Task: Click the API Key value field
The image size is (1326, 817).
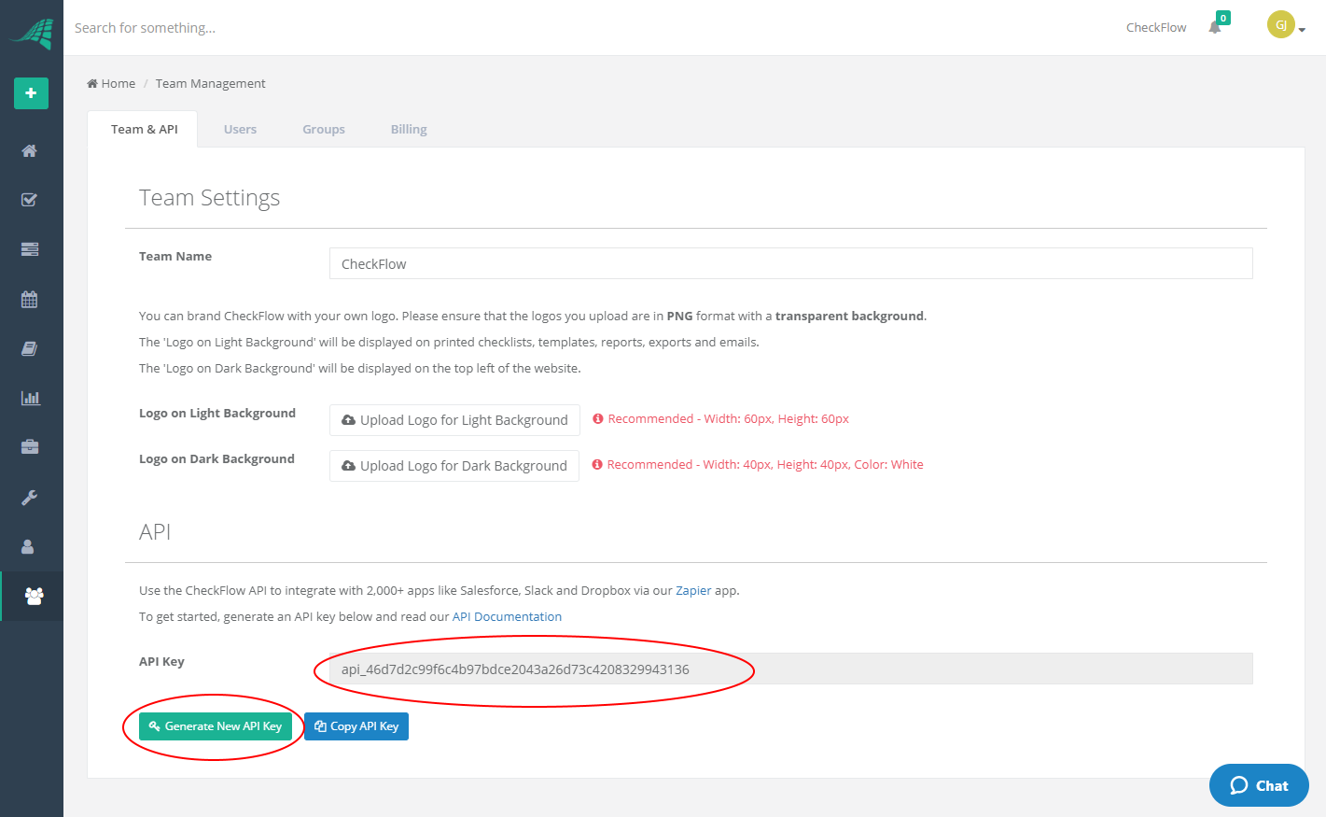Action: pyautogui.click(x=790, y=669)
